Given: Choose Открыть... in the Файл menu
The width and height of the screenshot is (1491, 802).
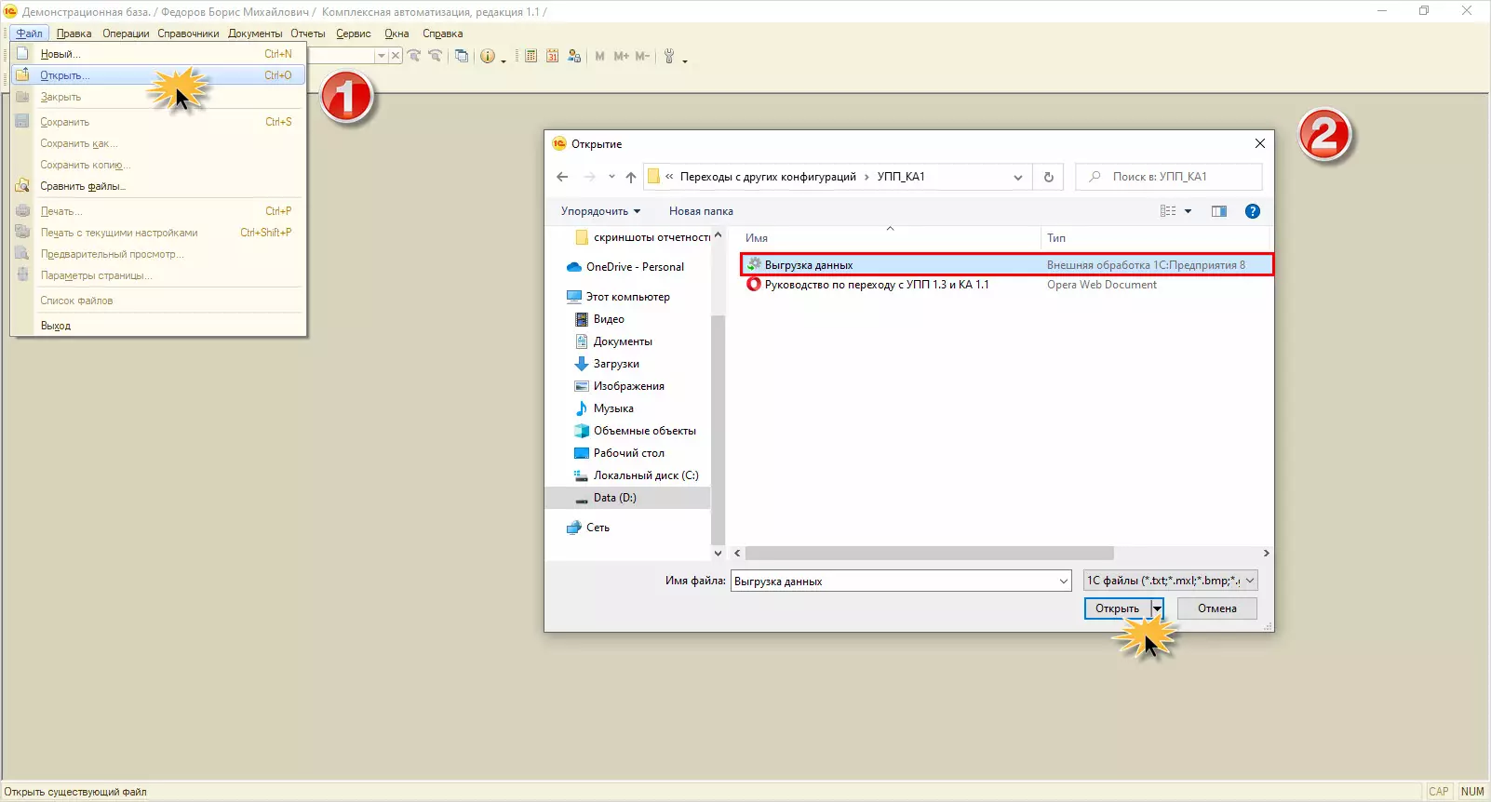Looking at the screenshot, I should [65, 75].
